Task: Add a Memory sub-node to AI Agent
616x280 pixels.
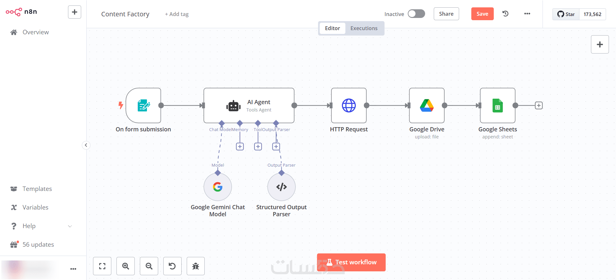Action: (240, 146)
